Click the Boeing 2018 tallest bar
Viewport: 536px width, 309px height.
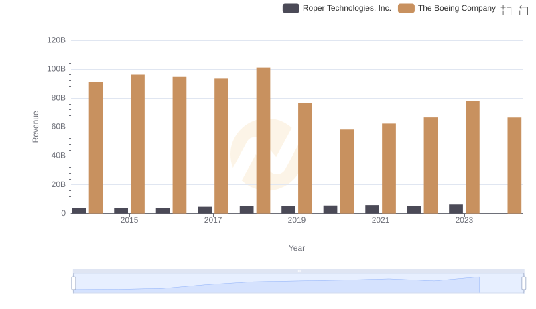click(x=263, y=141)
